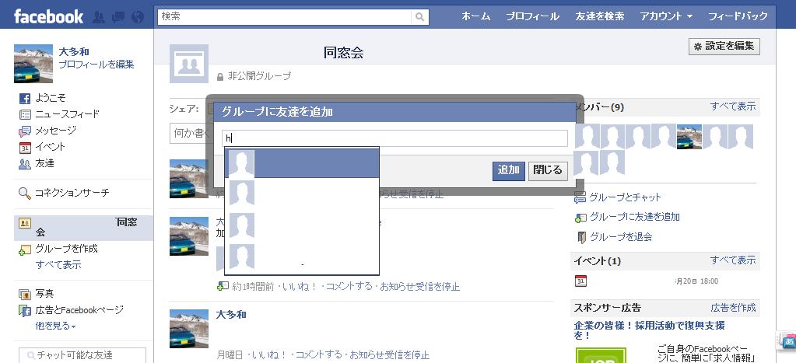796x363 pixels.
Task: Open ad 企業の皆様！採用活動で復興支援を！
Action: tap(649, 330)
